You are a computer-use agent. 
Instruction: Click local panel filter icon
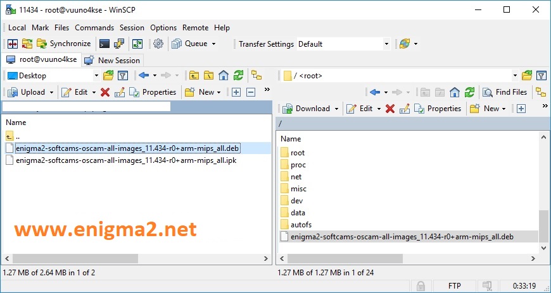(x=123, y=75)
